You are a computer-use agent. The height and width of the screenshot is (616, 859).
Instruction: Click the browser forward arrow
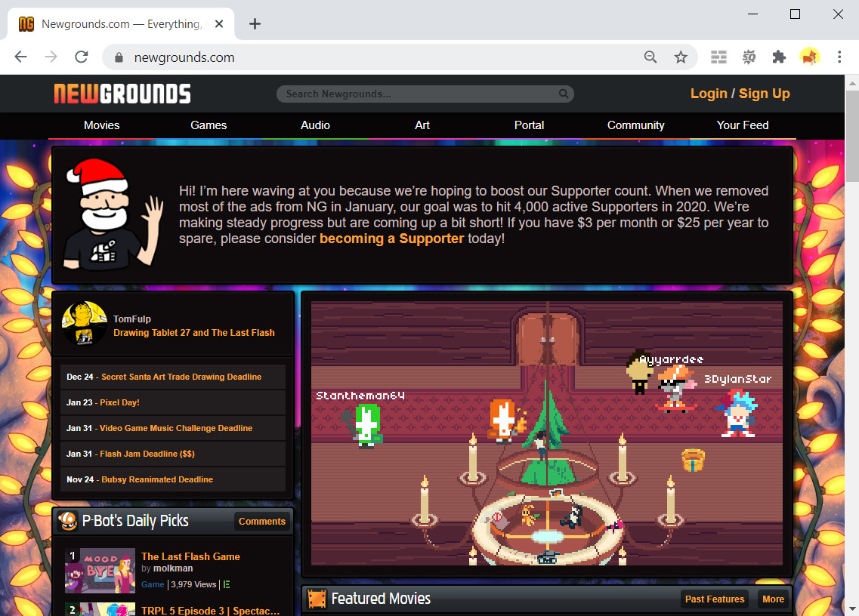coord(51,57)
